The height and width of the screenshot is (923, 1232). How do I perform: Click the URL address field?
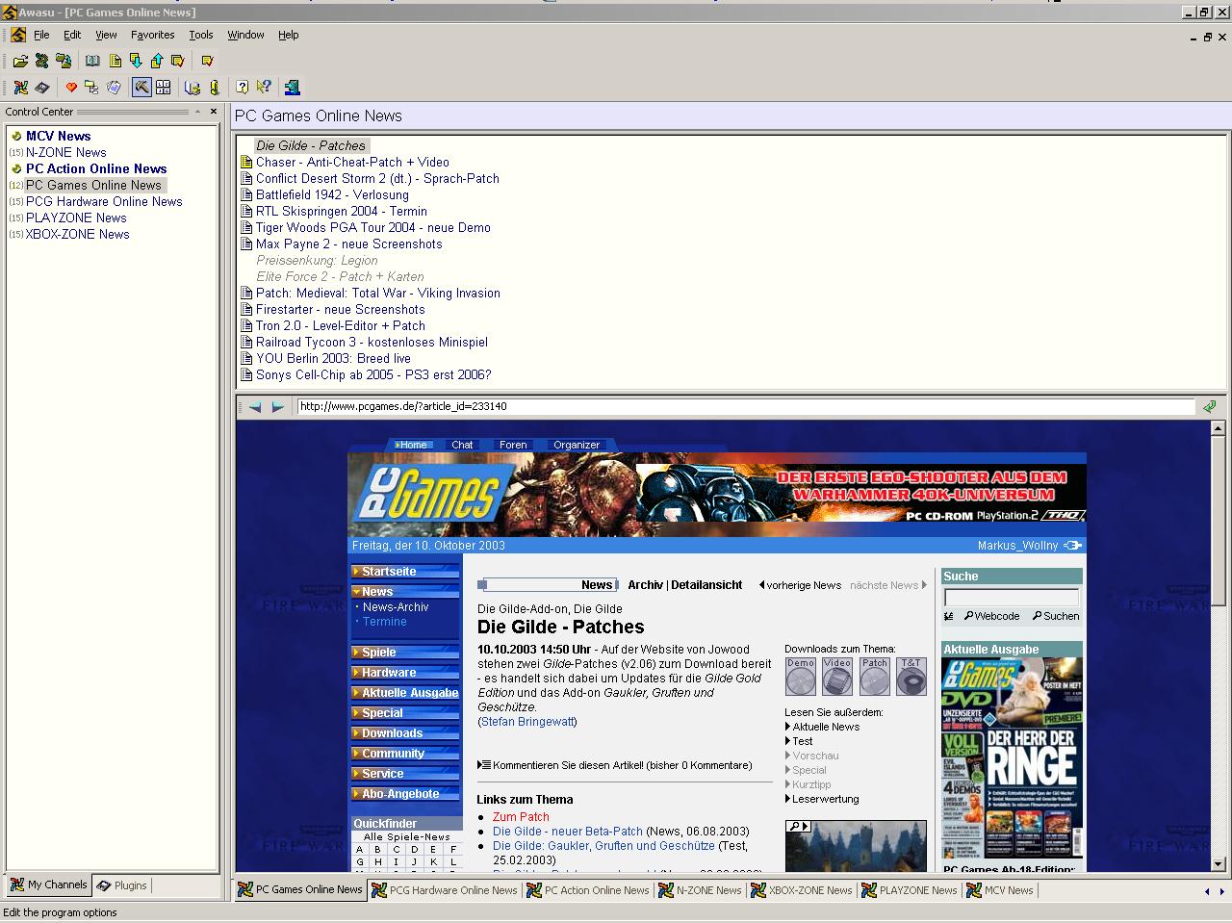pyautogui.click(x=746, y=406)
